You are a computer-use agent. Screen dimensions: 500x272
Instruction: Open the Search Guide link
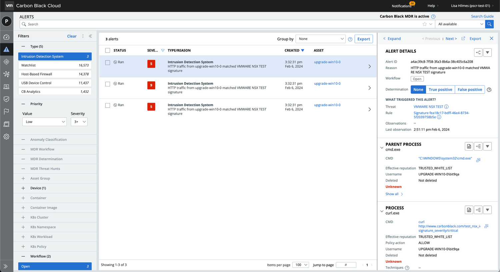click(482, 16)
